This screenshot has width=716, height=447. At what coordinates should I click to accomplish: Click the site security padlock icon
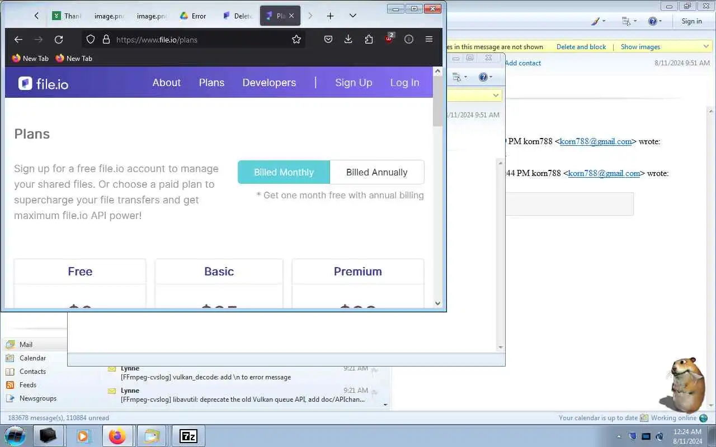(106, 39)
